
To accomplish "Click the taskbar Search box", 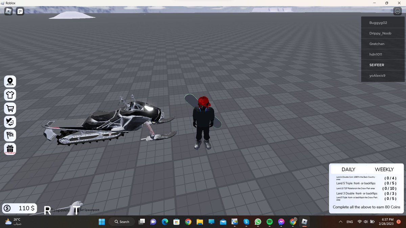I will pyautogui.click(x=122, y=222).
